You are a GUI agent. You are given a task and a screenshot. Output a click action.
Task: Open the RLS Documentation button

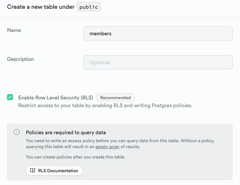coord(54,171)
